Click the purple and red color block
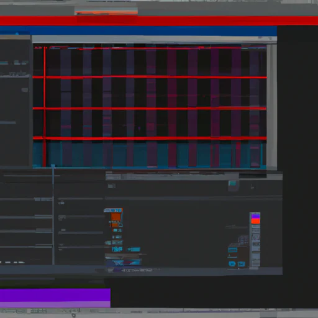Viewport: 318px width, 318px height. coord(255,219)
